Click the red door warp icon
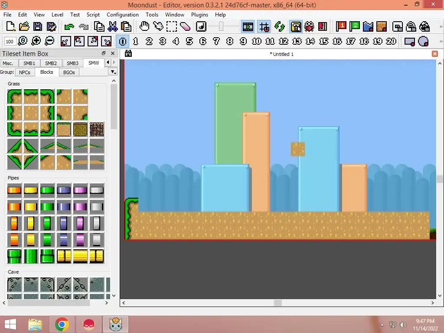Viewport: 444px width, 333px height. (x=323, y=26)
